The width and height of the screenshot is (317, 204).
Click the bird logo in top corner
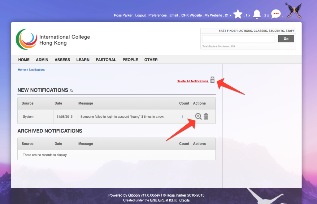tap(294, 11)
